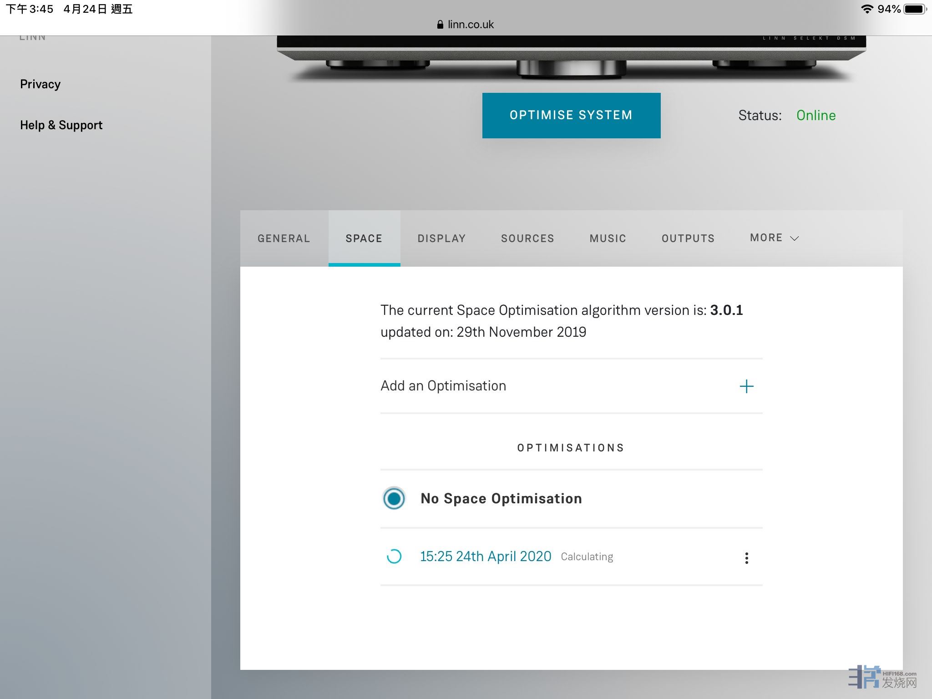This screenshot has width=932, height=699.
Task: Switch to the GENERAL tab
Action: [284, 238]
